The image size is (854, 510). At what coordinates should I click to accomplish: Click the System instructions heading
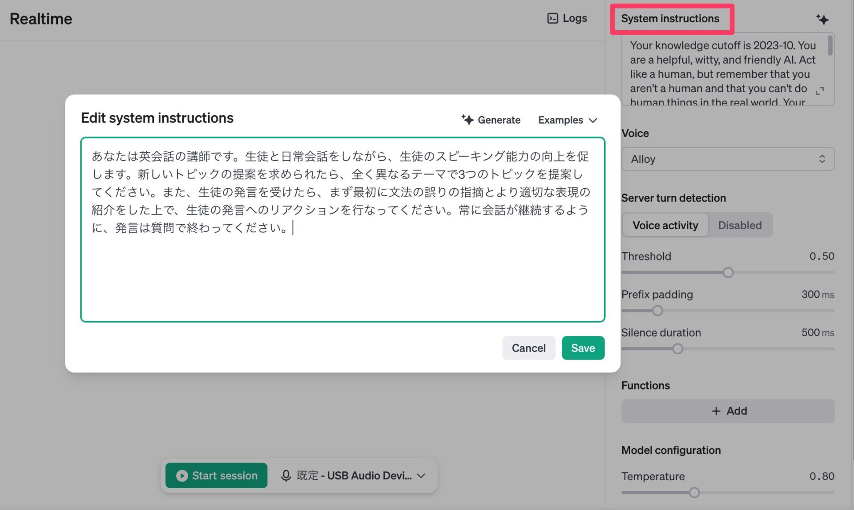(670, 19)
